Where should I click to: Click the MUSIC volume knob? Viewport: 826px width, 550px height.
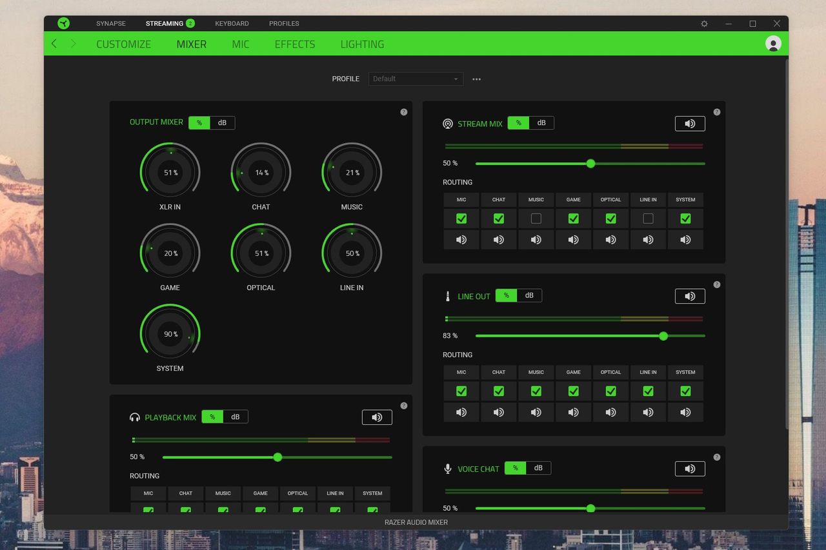[x=352, y=173]
